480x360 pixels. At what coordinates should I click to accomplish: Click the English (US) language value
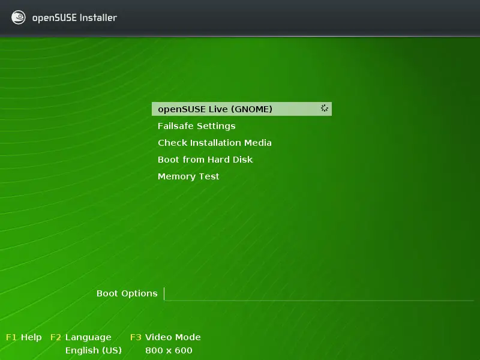coord(94,350)
